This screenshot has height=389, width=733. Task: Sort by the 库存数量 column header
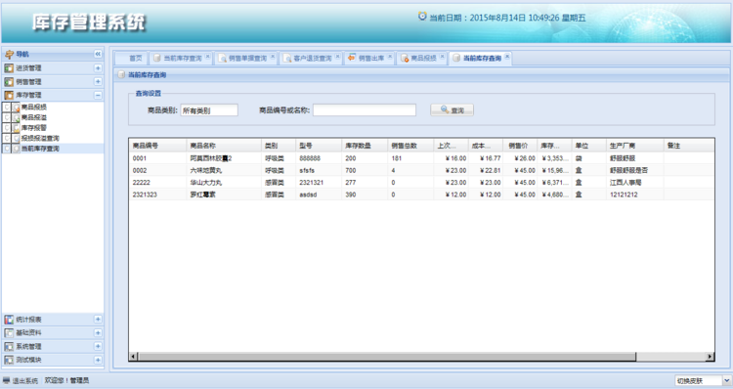pos(365,146)
